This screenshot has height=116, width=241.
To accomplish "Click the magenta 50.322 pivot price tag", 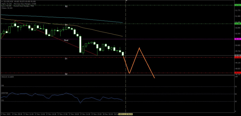I will (238, 39).
